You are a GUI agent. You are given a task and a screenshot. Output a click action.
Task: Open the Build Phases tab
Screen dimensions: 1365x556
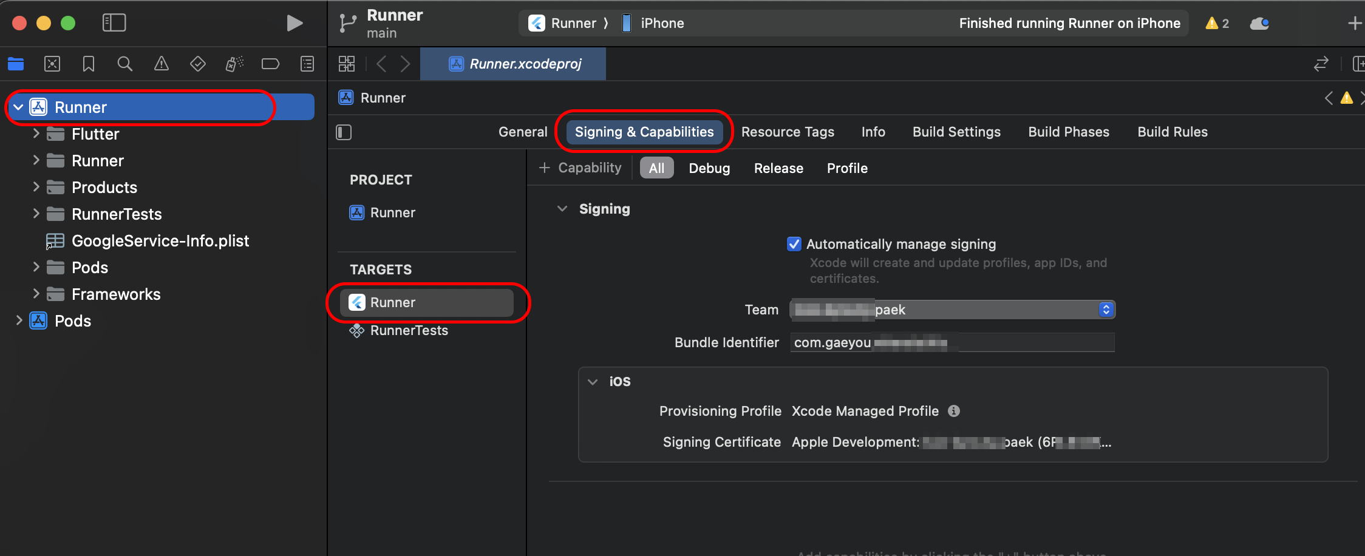click(1069, 132)
